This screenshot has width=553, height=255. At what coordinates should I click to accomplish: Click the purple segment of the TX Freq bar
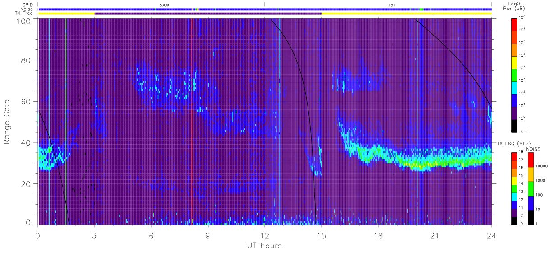pos(208,13)
